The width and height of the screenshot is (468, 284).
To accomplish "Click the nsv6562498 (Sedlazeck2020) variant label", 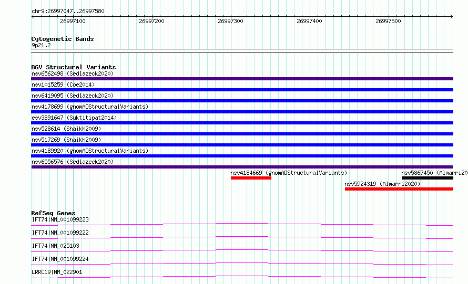I will click(x=73, y=73).
